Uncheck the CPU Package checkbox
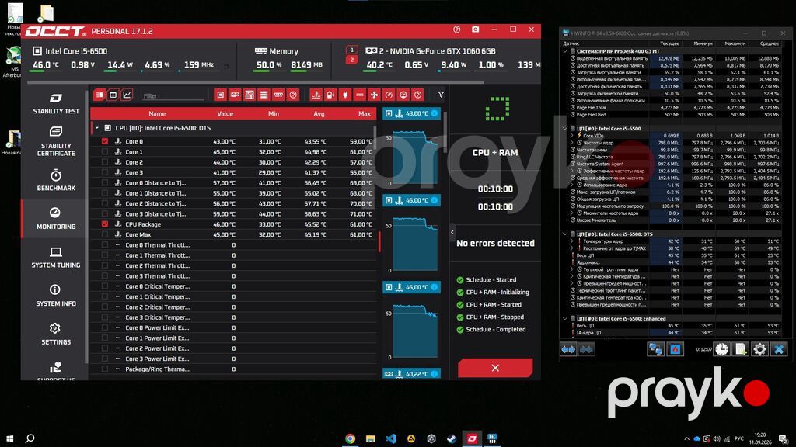Screen dimensions: 796x447 (x=105, y=224)
